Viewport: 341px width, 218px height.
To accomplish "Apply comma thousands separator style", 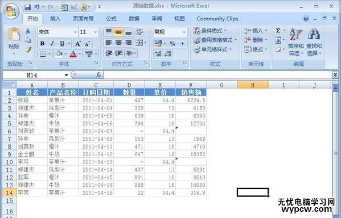I will coord(183,43).
